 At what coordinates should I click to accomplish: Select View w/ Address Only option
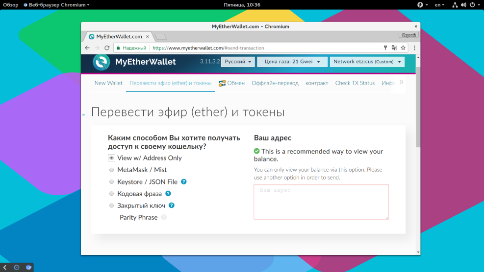tap(111, 158)
